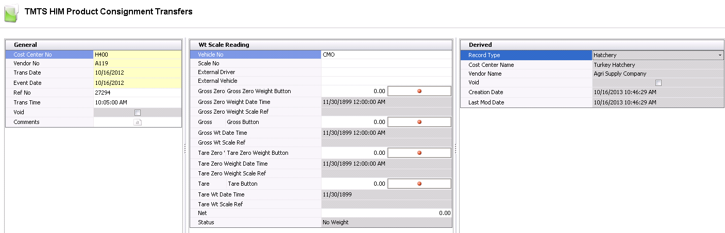725x233 pixels.
Task: Click the Trans Time field
Action: pos(137,102)
